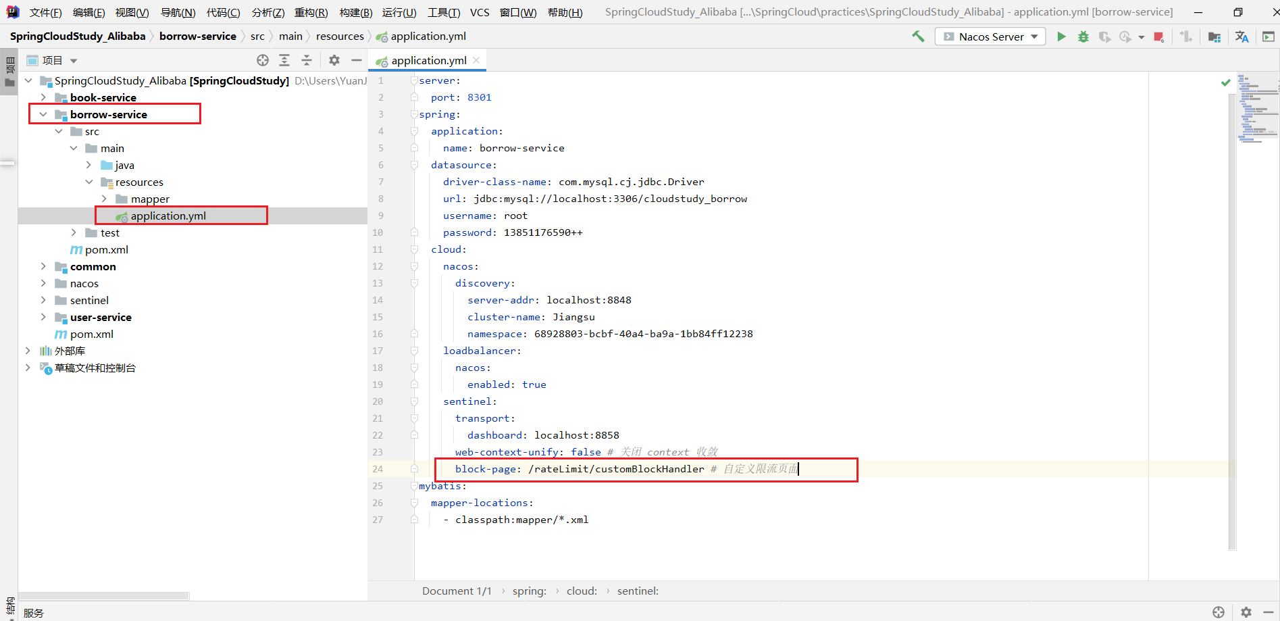Click the project panel horizontal scrollbar
Screen dimensions: 1280x621
click(104, 596)
